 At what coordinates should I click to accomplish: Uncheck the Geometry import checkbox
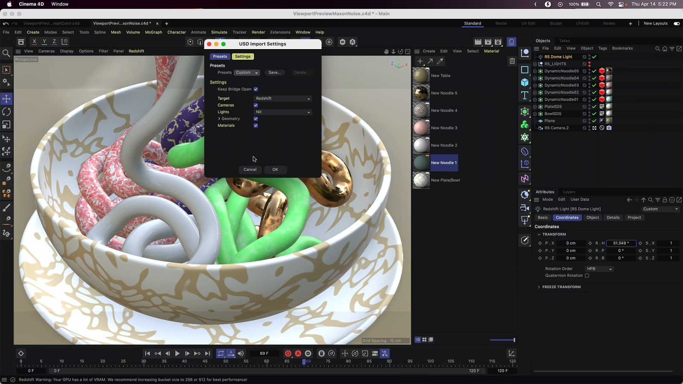256,119
